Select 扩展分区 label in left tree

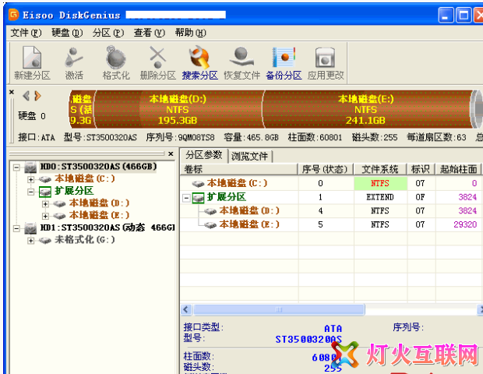pos(74,191)
